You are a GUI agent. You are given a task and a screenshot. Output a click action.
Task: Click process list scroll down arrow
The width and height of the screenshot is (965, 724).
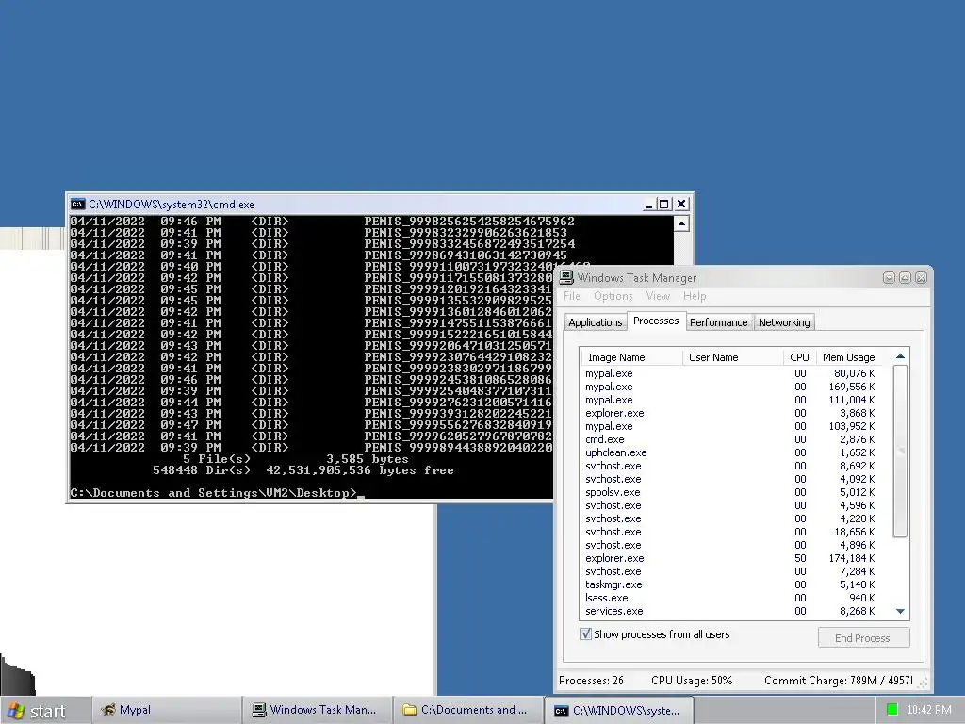coord(900,611)
